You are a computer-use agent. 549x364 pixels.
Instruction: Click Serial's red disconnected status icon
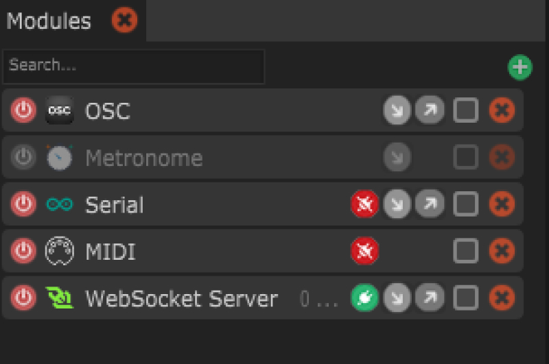364,204
